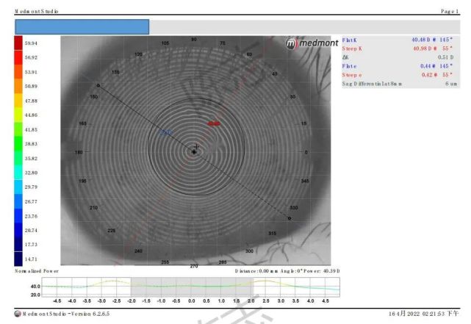The image size is (471, 324).
Task: Select the dark blue 14.71 scale swatch
Action: click(18, 259)
